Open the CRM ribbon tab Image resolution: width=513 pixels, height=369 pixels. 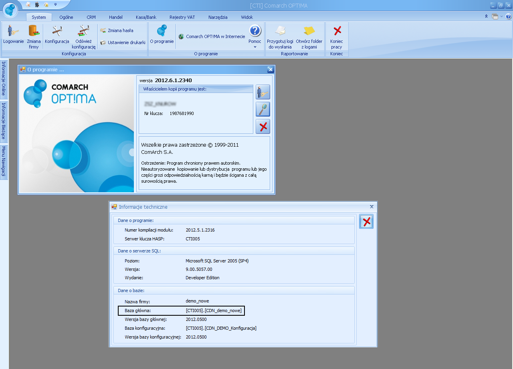91,17
